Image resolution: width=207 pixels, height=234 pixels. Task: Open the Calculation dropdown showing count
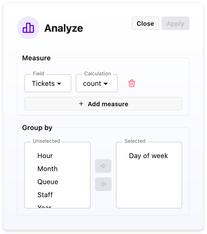pyautogui.click(x=97, y=83)
